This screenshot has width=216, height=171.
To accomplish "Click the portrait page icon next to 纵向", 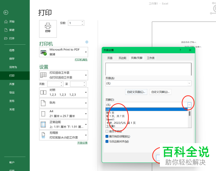I will pyautogui.click(x=43, y=103).
